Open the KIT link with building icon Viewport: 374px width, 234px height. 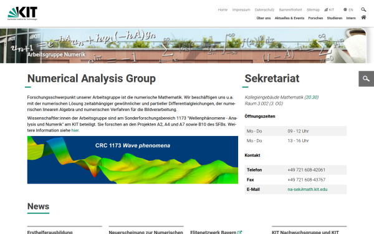(329, 10)
